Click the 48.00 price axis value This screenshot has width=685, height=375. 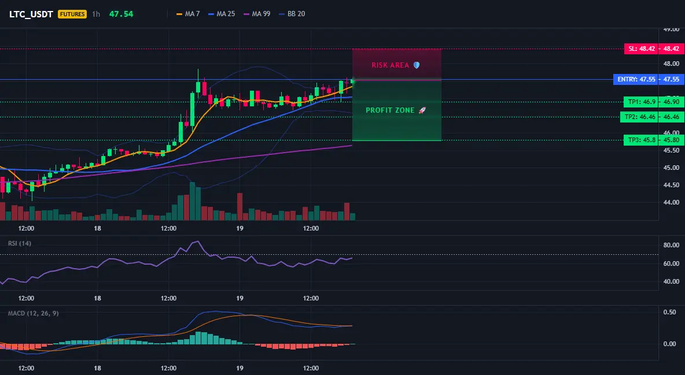(x=672, y=64)
